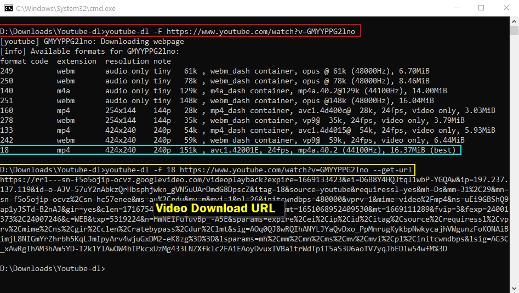Click the '6.70MiB' file size value
Viewport: 519px width, 293px height.
pyautogui.click(x=414, y=71)
